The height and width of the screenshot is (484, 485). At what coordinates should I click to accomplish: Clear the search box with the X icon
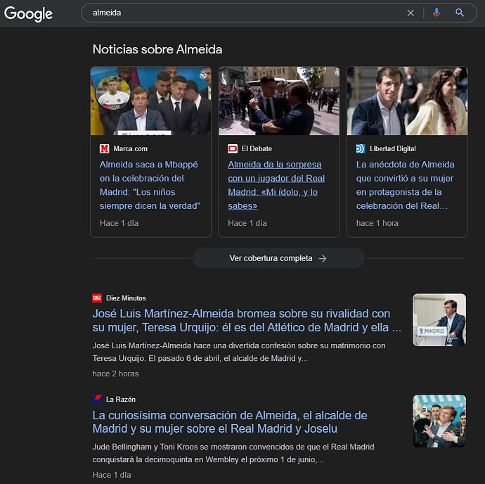[x=410, y=13]
